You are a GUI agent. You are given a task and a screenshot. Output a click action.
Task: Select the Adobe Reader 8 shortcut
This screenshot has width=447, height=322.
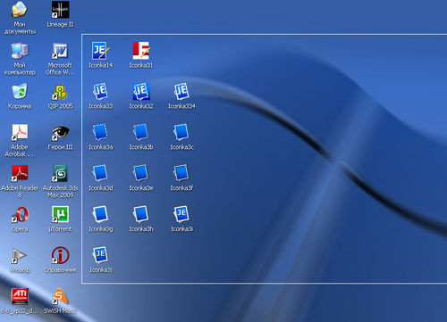pos(20,173)
